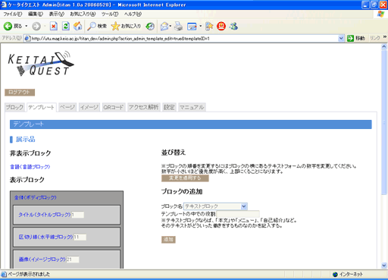
Task: Click the Edit page icon in toolbar
Action: pos(192,27)
